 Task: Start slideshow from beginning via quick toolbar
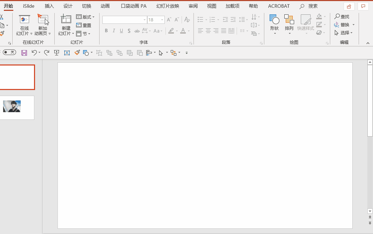pos(57,53)
